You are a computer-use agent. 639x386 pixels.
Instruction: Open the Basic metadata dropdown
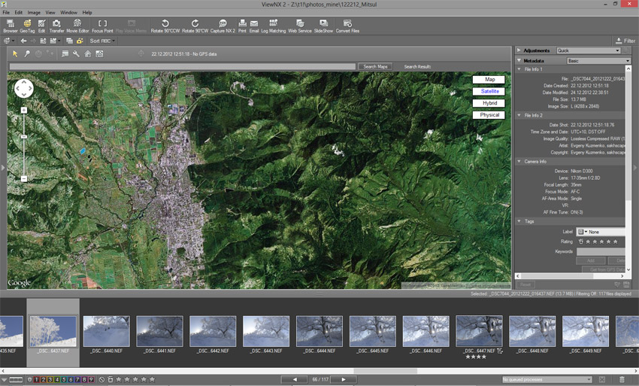click(598, 61)
